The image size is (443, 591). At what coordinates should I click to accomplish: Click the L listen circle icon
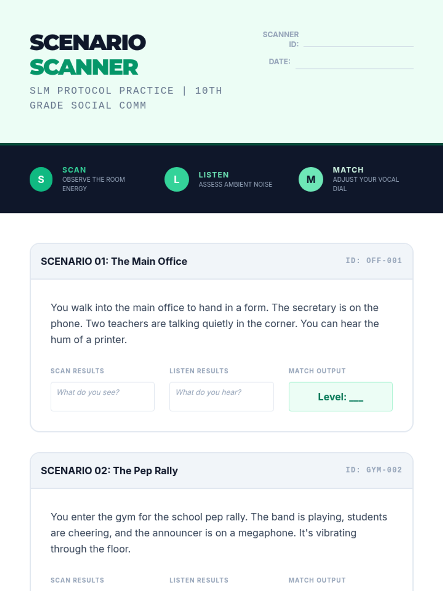tap(177, 179)
